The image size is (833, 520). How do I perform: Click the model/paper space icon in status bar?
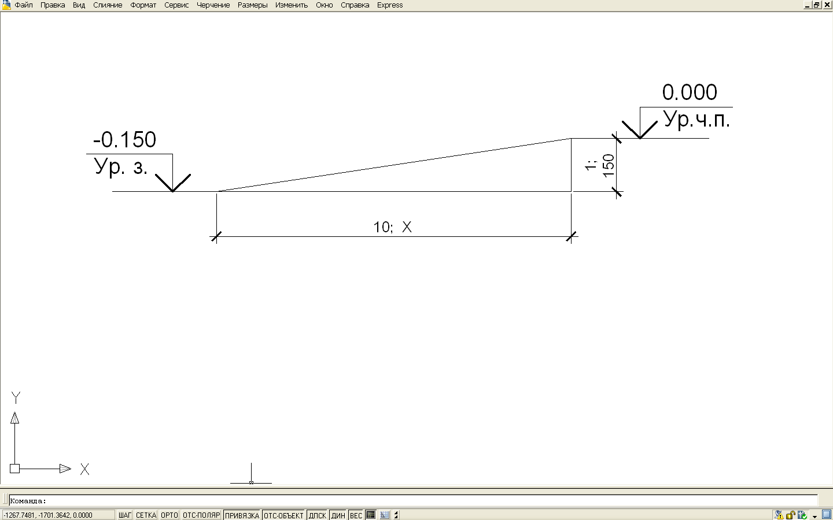[371, 515]
